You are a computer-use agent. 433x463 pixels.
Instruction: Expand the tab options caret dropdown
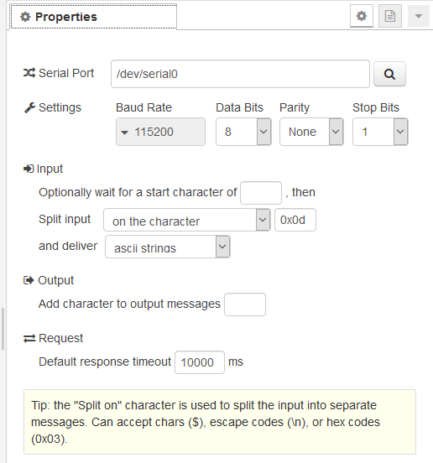(x=419, y=16)
